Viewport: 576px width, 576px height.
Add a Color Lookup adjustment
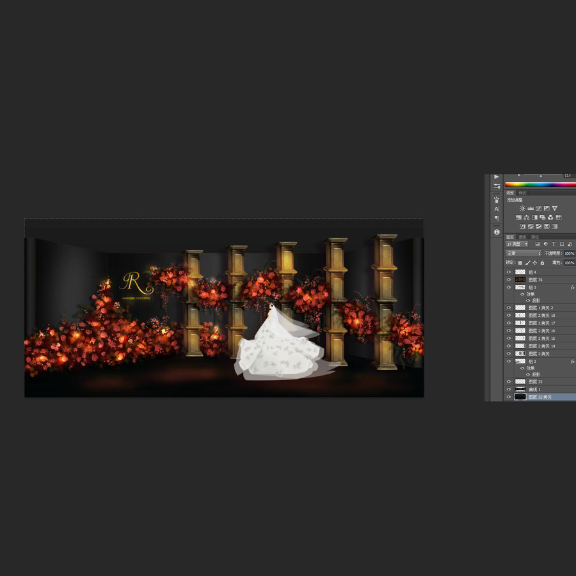point(559,218)
